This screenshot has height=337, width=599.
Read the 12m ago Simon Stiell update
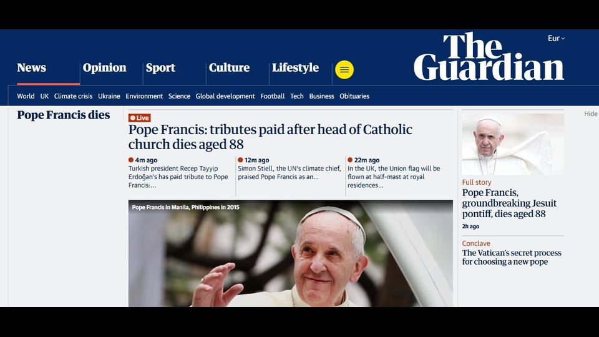tap(290, 169)
